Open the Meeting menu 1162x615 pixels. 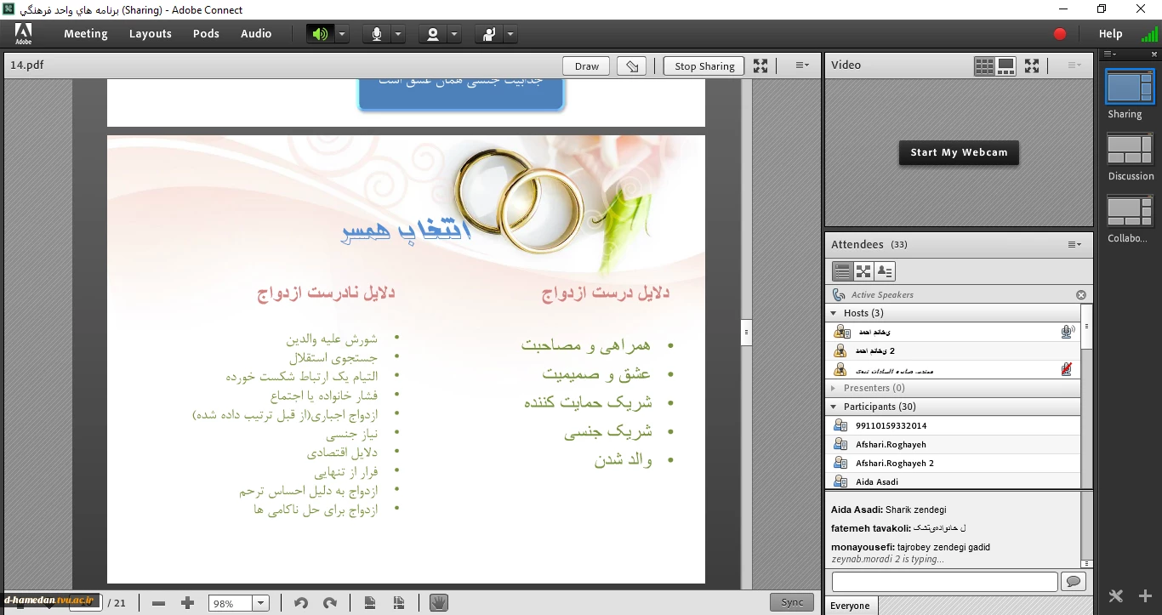pyautogui.click(x=86, y=34)
